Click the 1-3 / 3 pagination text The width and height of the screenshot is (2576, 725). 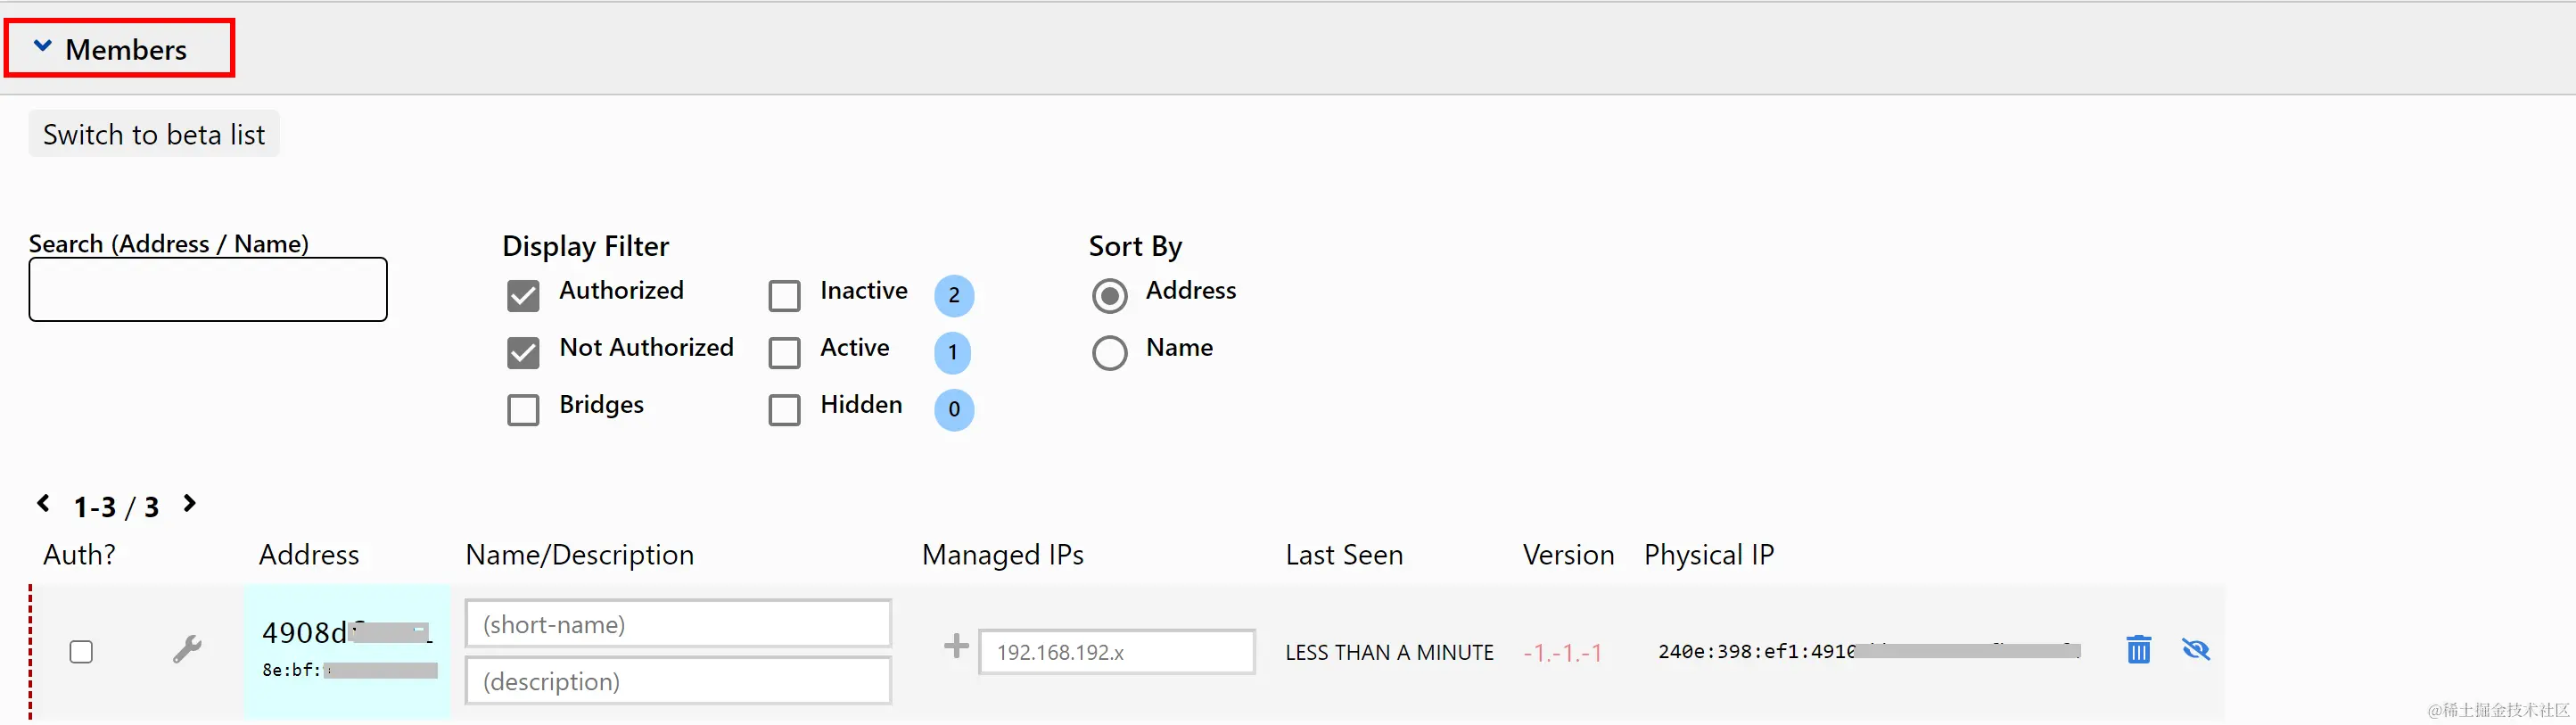tap(116, 507)
